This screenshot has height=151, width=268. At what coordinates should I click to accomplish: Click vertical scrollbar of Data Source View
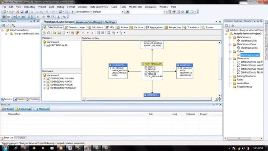(219, 69)
